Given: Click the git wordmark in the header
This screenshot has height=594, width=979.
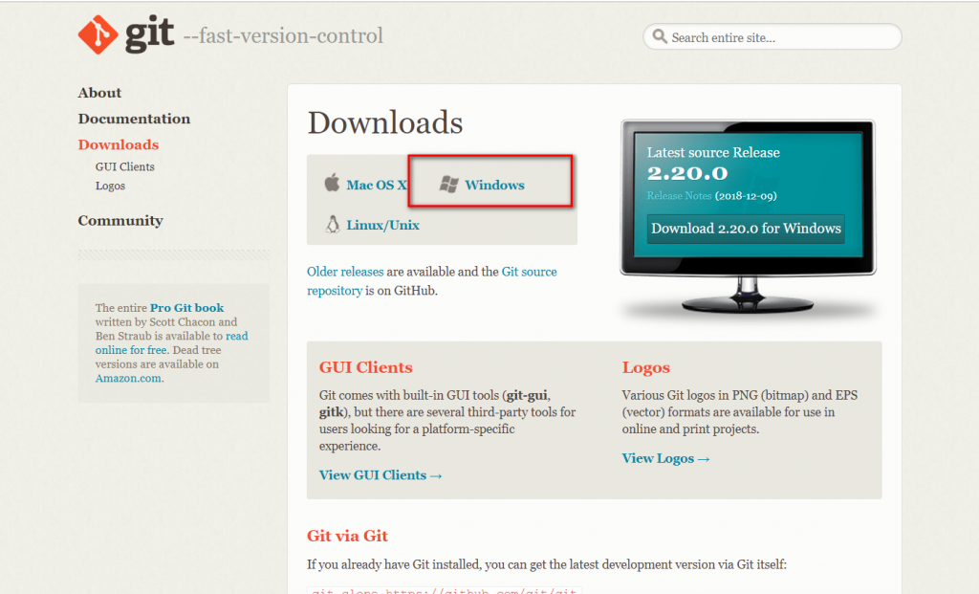Looking at the screenshot, I should tap(150, 33).
